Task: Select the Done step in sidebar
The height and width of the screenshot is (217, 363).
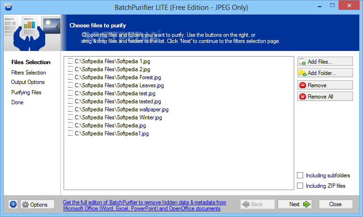Action: tap(17, 102)
